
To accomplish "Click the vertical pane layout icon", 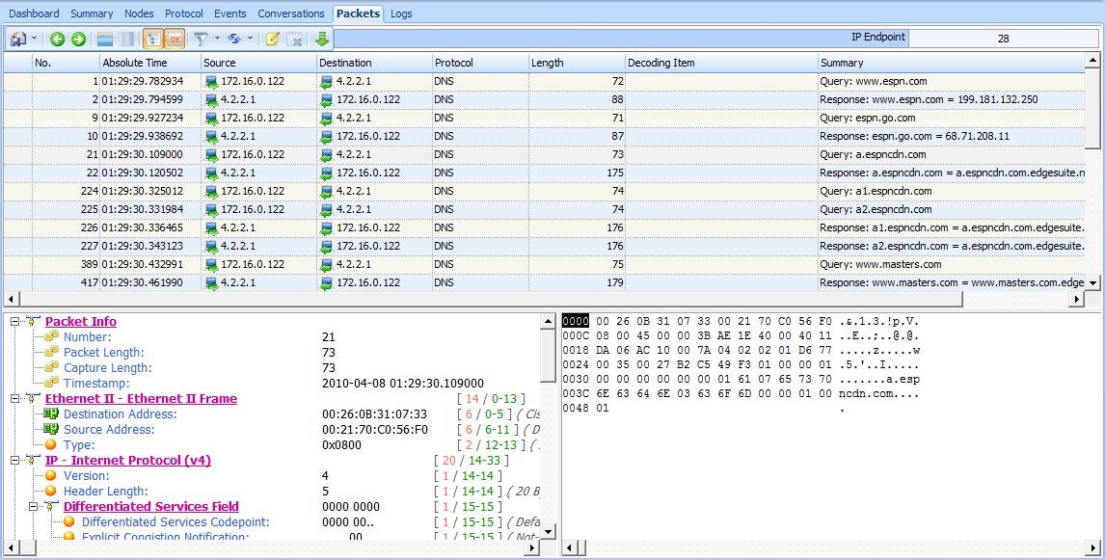I will pos(127,40).
